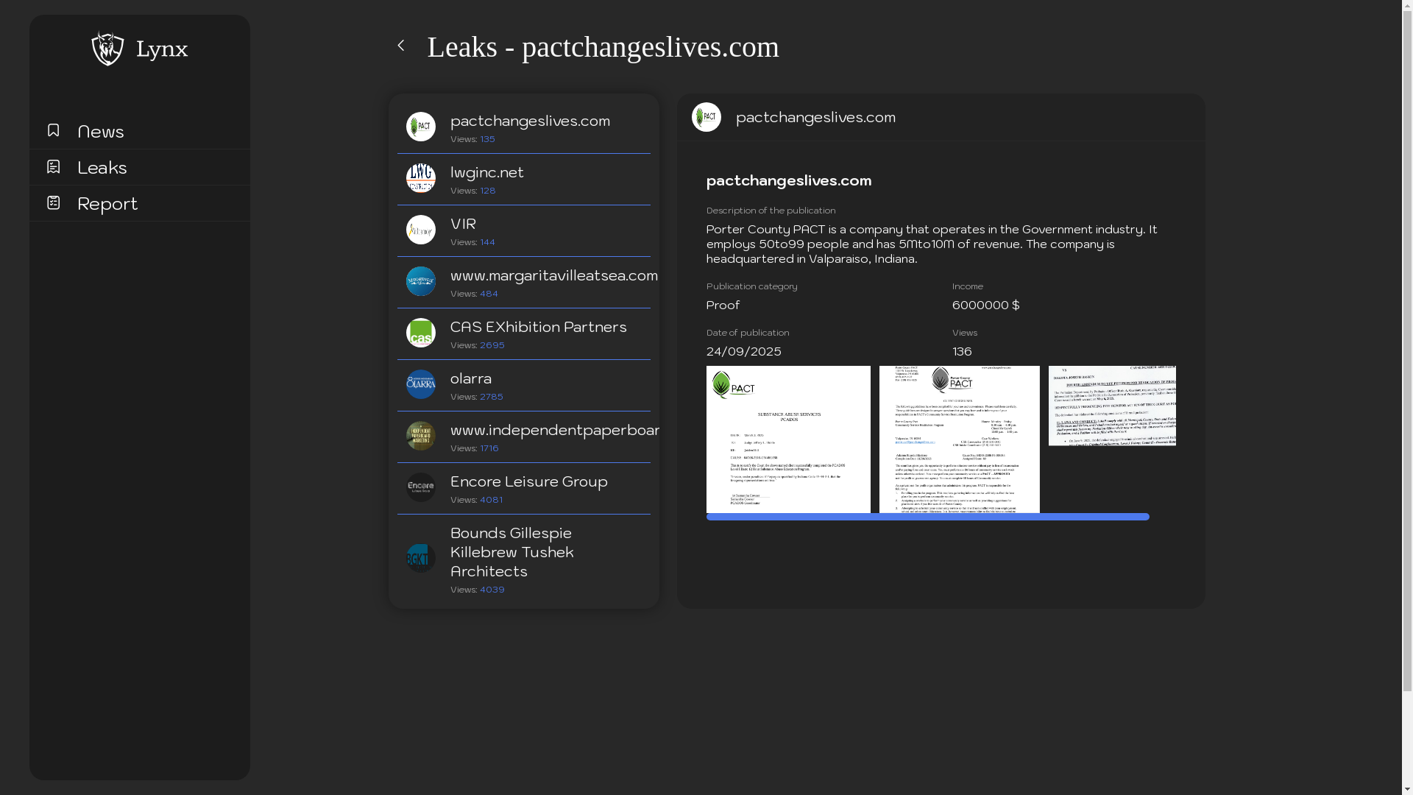Screen dimensions: 1413x795
Task: Click the News bookmark icon
Action: click(x=53, y=130)
